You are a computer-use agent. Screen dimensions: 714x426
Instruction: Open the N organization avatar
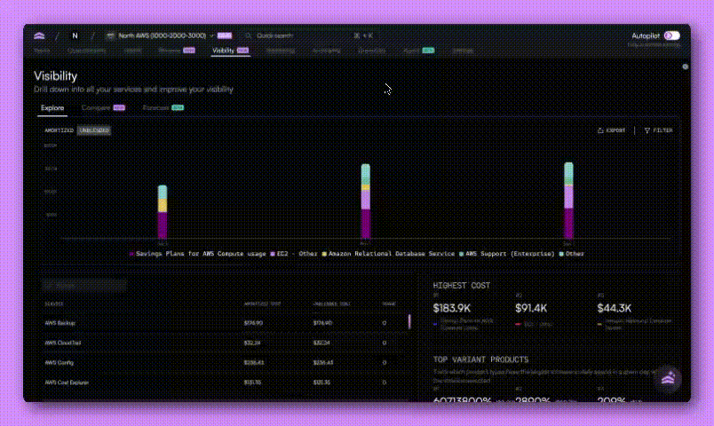click(75, 35)
